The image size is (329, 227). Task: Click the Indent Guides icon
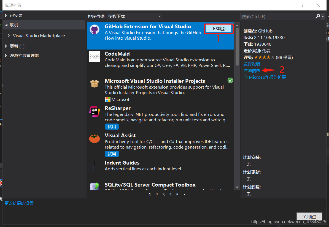[94, 166]
